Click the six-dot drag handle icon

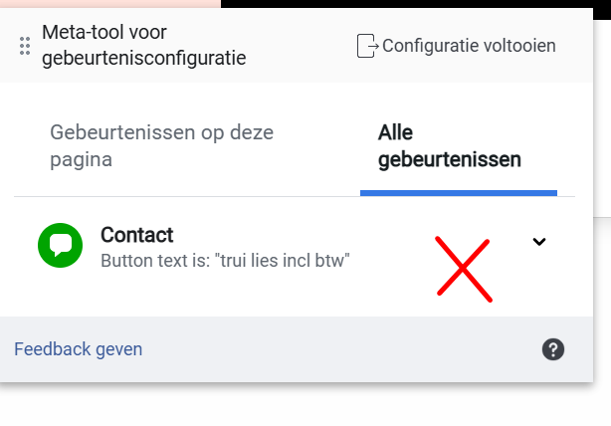(25, 46)
